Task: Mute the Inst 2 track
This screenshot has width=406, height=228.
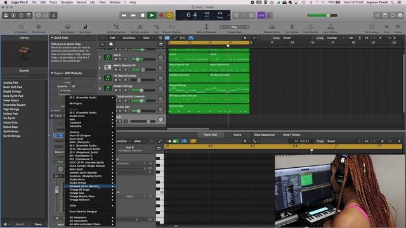Action: (115, 60)
